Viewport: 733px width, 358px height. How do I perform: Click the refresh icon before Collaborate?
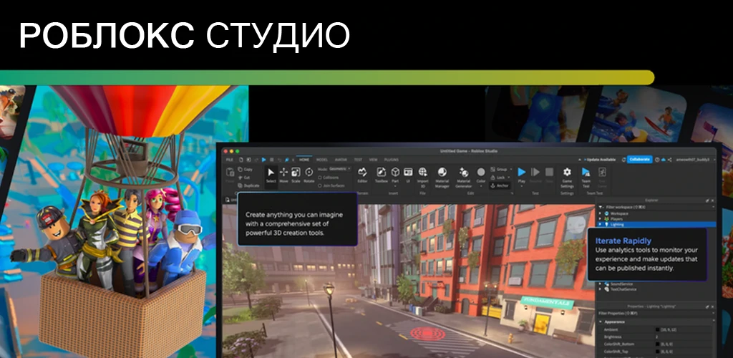click(623, 160)
